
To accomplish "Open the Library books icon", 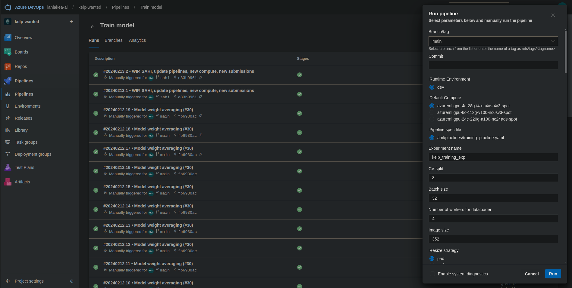I will [x=8, y=130].
